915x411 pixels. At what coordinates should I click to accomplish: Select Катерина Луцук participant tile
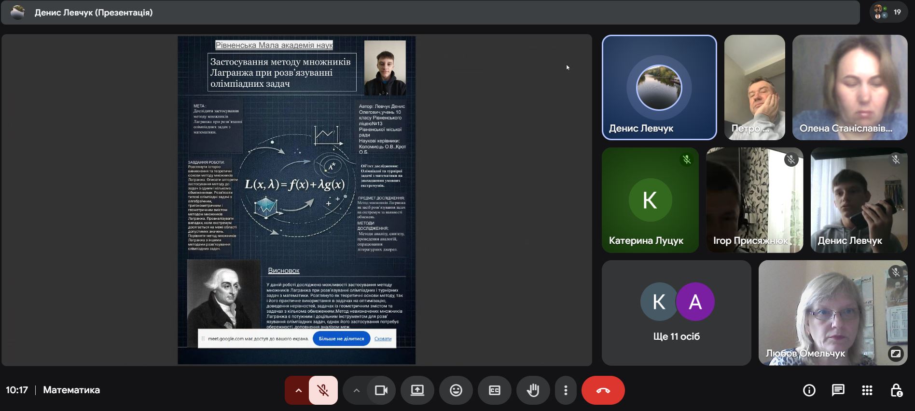coord(650,200)
